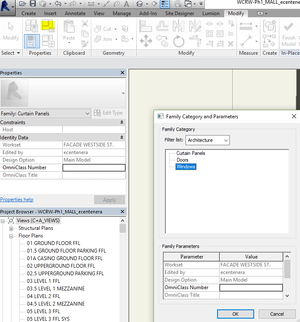This screenshot has height=322, width=300.
Task: Collapse the Views (C+A_VIEWS) root node
Action: (3, 221)
